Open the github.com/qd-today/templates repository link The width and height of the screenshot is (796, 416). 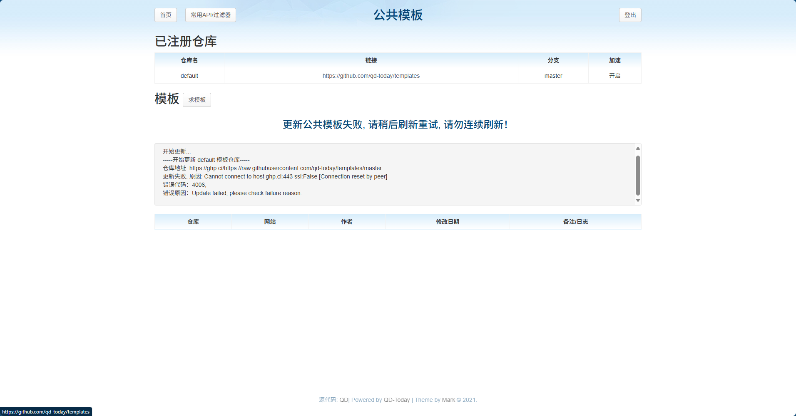(371, 76)
